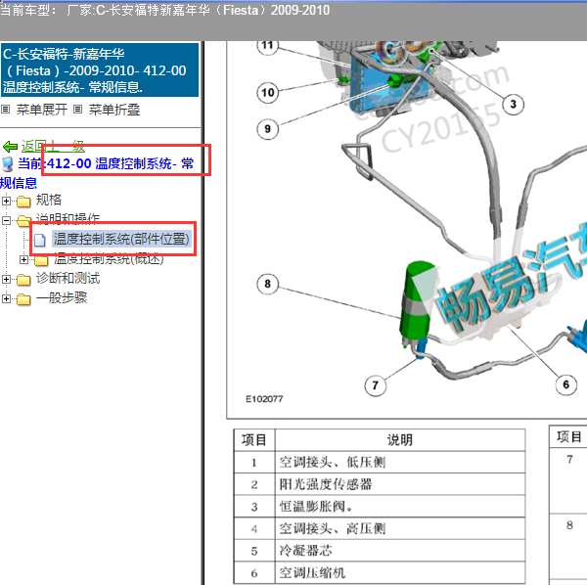
Task: Select the 规格 tree label
Action: coord(49,200)
